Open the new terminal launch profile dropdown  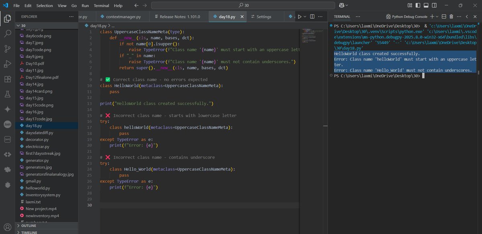(437, 16)
